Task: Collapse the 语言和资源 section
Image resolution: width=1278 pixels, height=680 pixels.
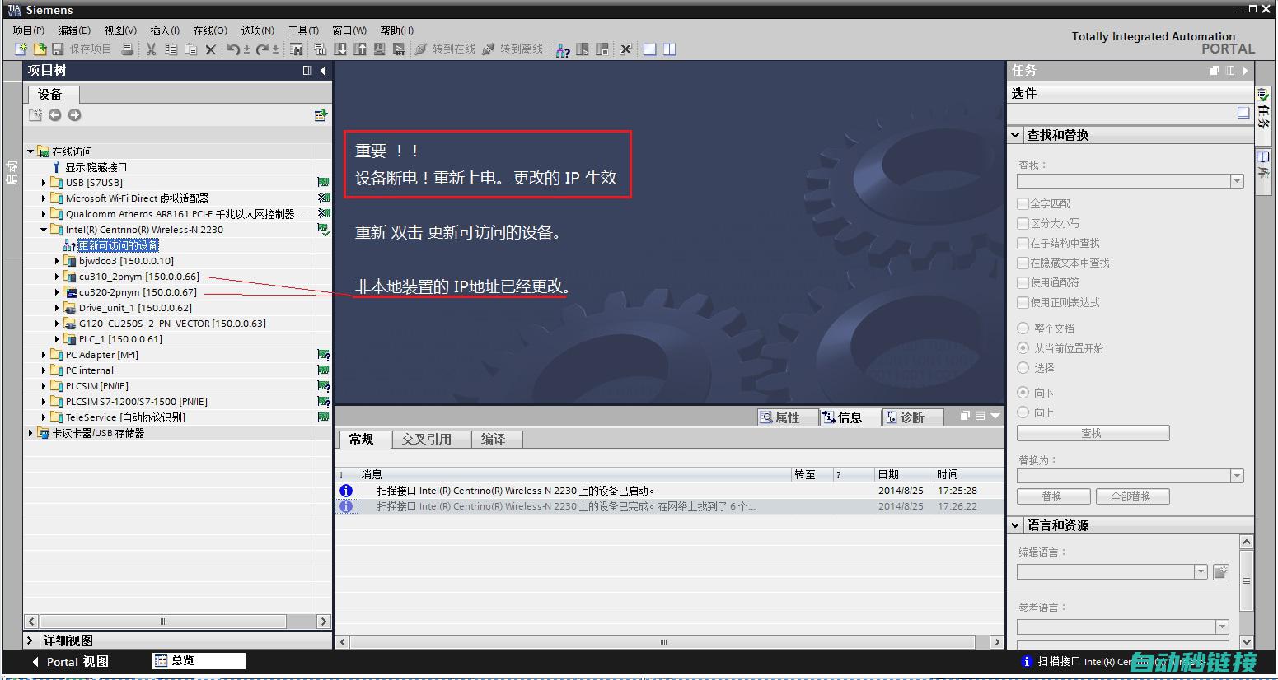Action: point(1016,525)
